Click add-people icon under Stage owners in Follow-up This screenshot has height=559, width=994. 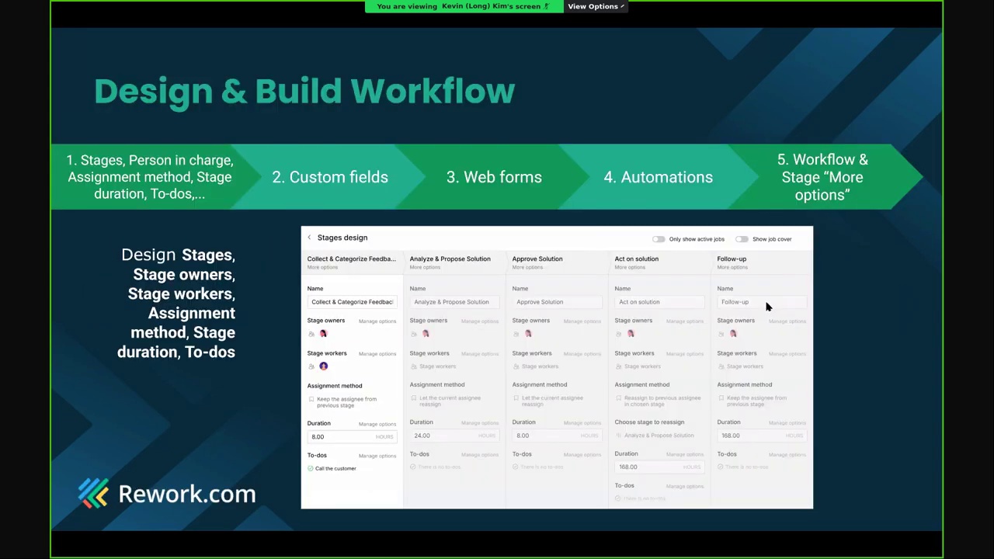tap(721, 334)
